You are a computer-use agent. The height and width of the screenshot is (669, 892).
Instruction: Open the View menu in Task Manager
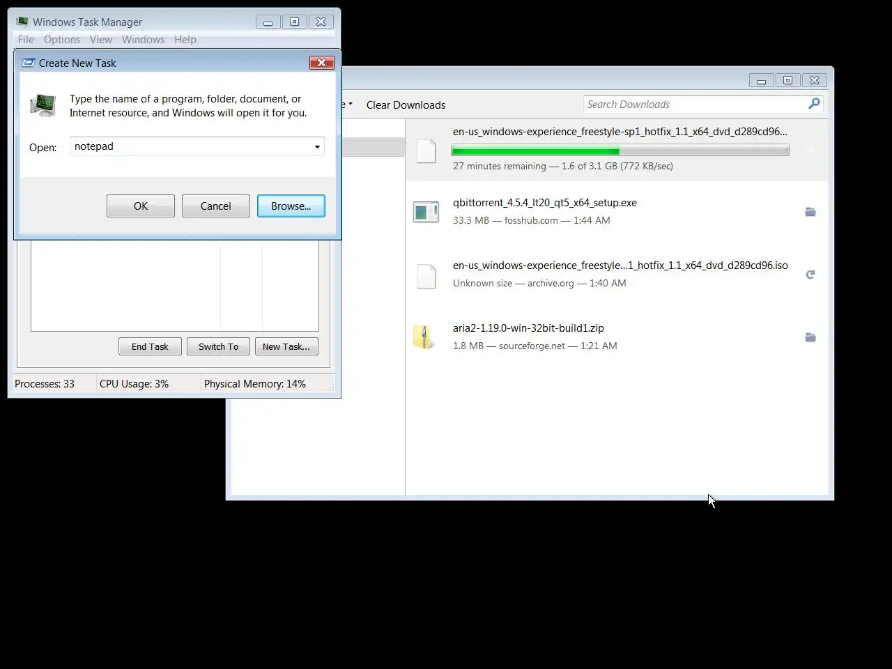point(101,40)
